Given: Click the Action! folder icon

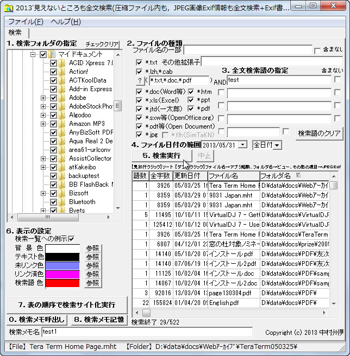Looking at the screenshot, I should [x=61, y=72].
